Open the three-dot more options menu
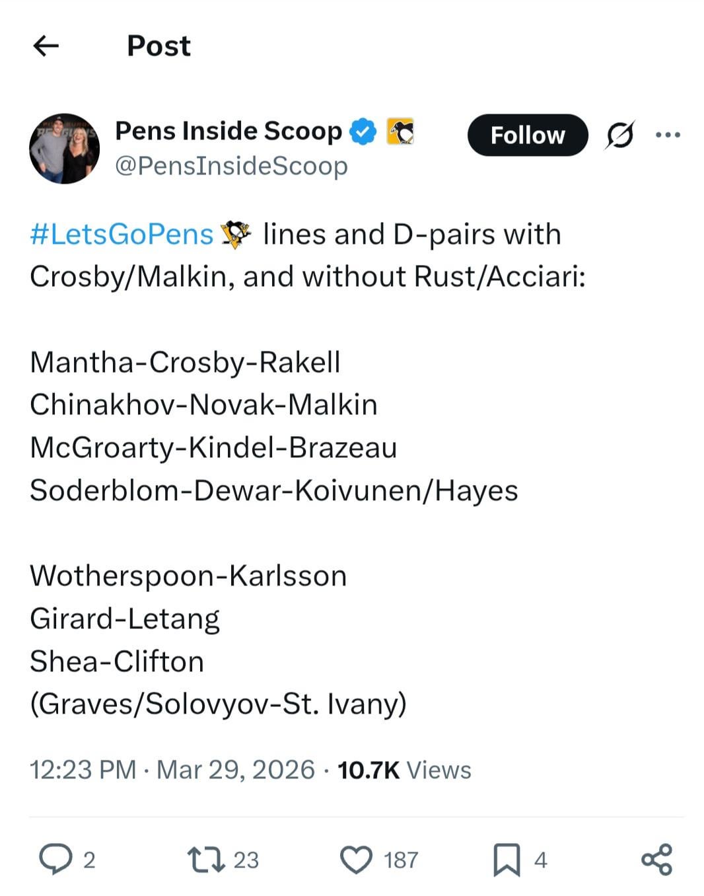This screenshot has width=704, height=896. (x=668, y=135)
